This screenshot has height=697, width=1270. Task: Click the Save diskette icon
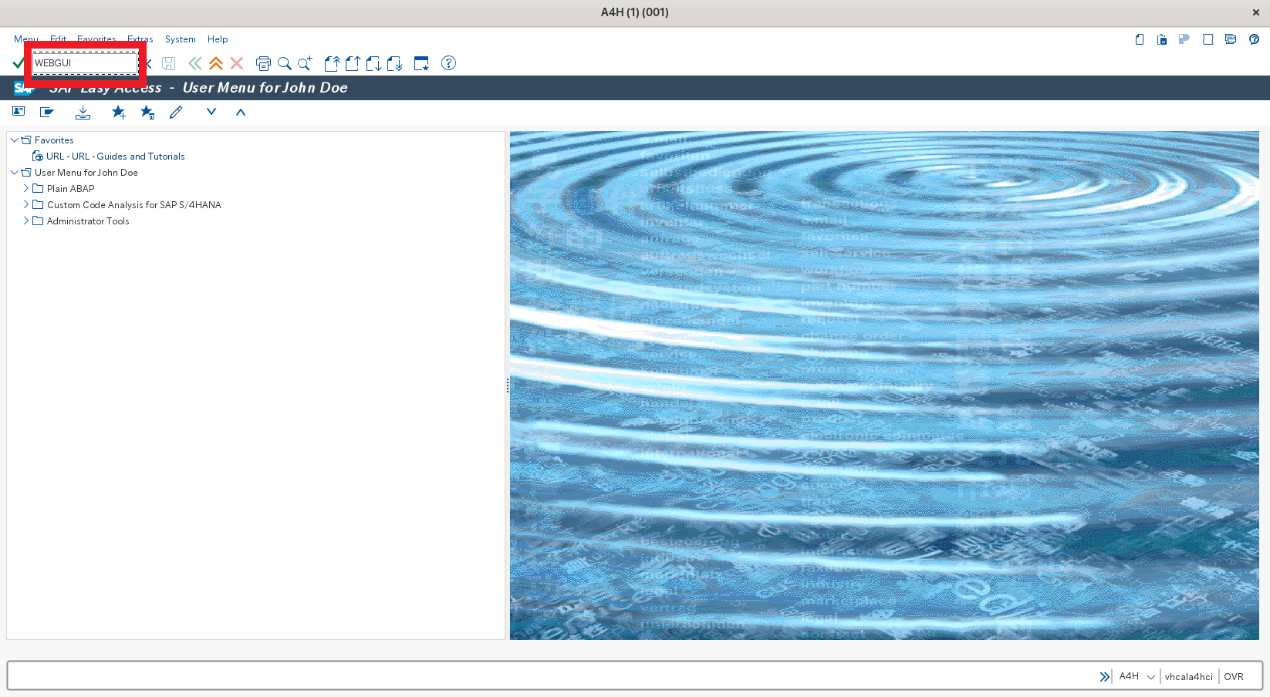coord(169,63)
